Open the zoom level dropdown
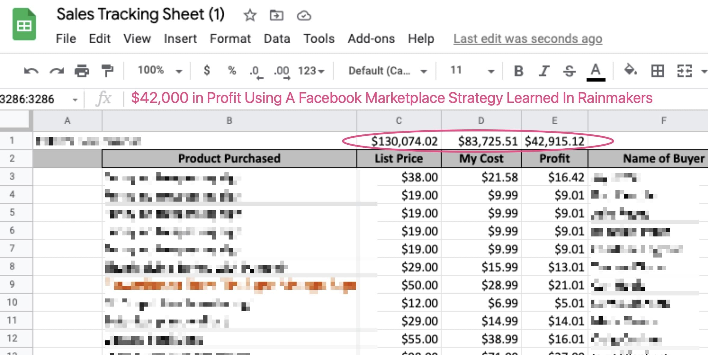This screenshot has width=708, height=355. 160,71
